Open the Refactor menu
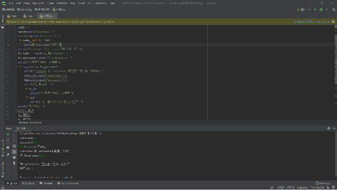The height and width of the screenshot is (190, 337). (x=62, y=3)
